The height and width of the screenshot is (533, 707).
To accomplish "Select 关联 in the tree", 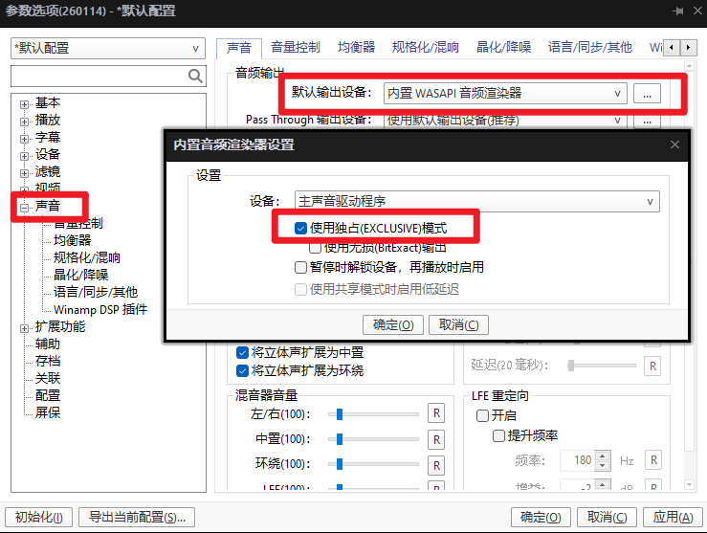I will coord(48,378).
